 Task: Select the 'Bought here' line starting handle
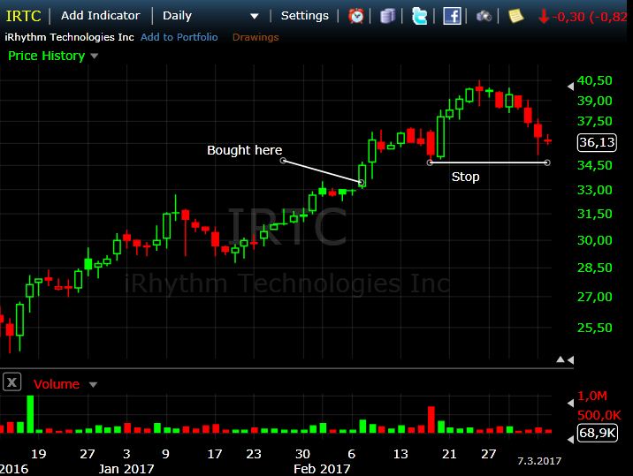[x=284, y=161]
